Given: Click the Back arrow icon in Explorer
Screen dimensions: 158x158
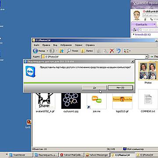Looking at the screenshot, I should click(36, 51).
